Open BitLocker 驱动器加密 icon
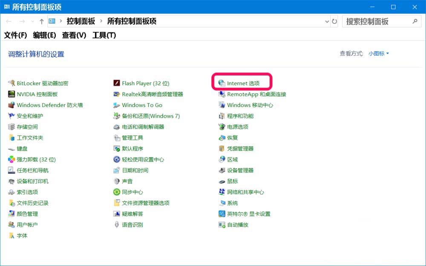Viewport: 426px width, 266px height. tap(12, 83)
